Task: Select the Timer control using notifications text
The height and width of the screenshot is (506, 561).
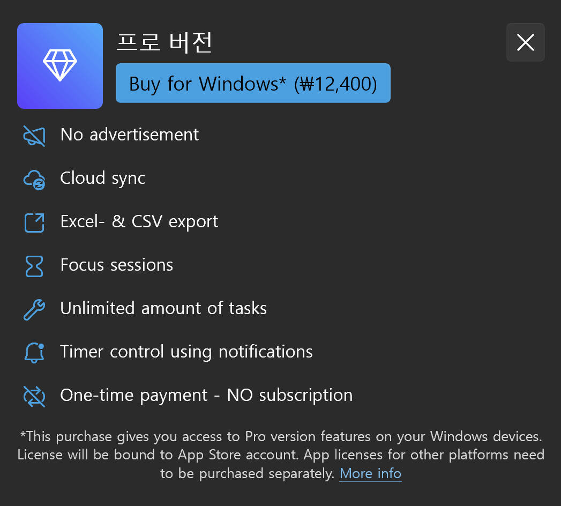Action: (186, 352)
